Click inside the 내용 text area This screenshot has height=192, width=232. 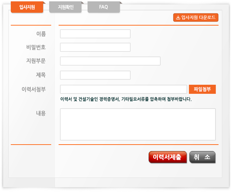(138, 124)
